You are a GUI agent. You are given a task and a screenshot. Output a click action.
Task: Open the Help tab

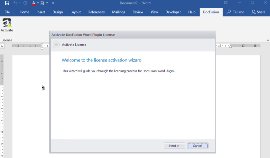tap(192, 12)
